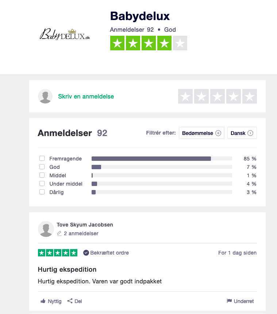
Task: Check the Dårlig rating checkbox
Action: 42,192
